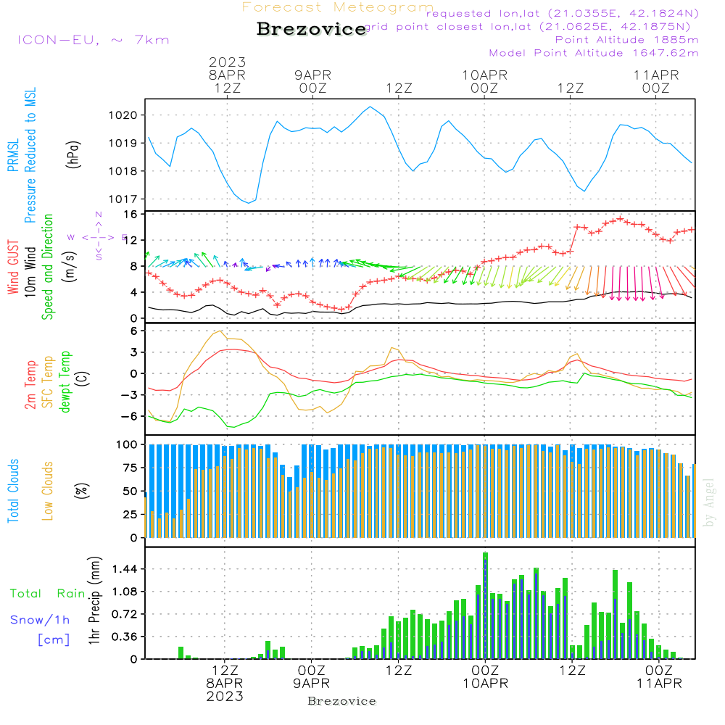Click the 9APR 00Z label on bottom axis
The image size is (725, 725).
(312, 676)
